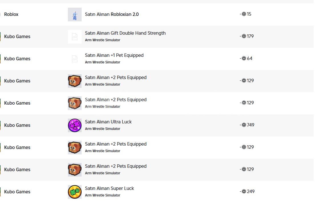The image size is (321, 205).
Task: Open Arm Wrestle Simulator link under Ultra Luck
Action: 102,129
